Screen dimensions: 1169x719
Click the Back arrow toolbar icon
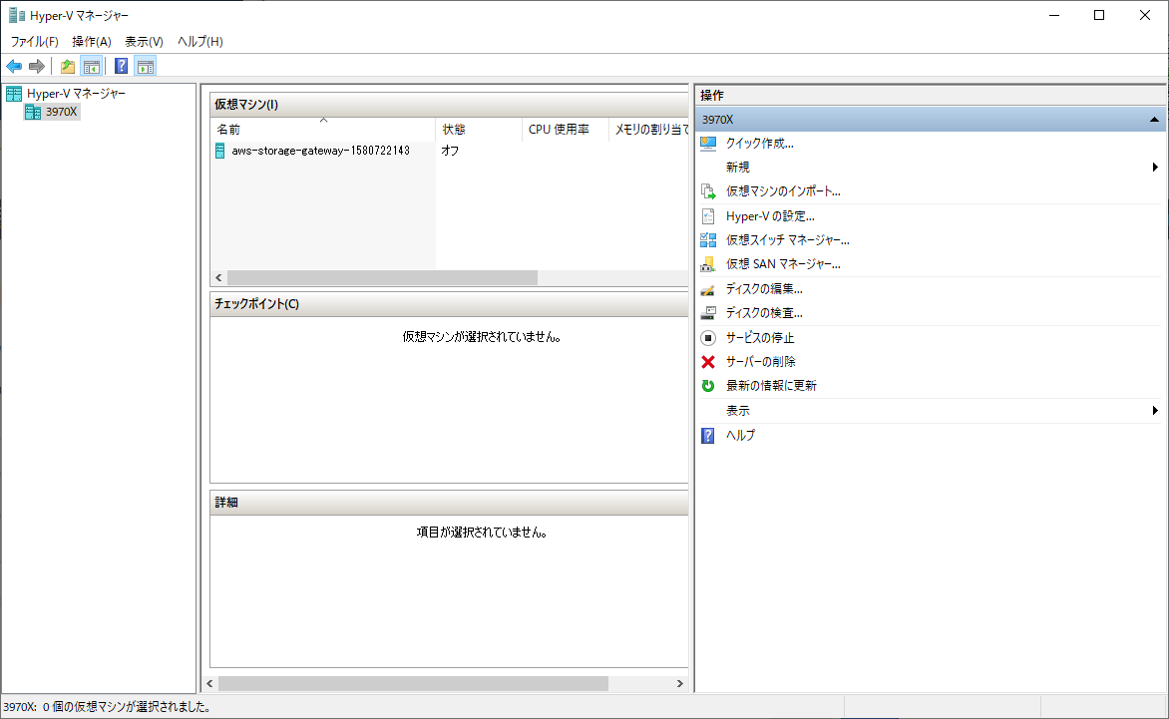click(x=14, y=66)
